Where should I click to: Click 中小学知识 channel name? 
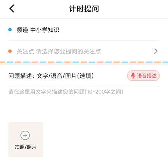(45, 30)
